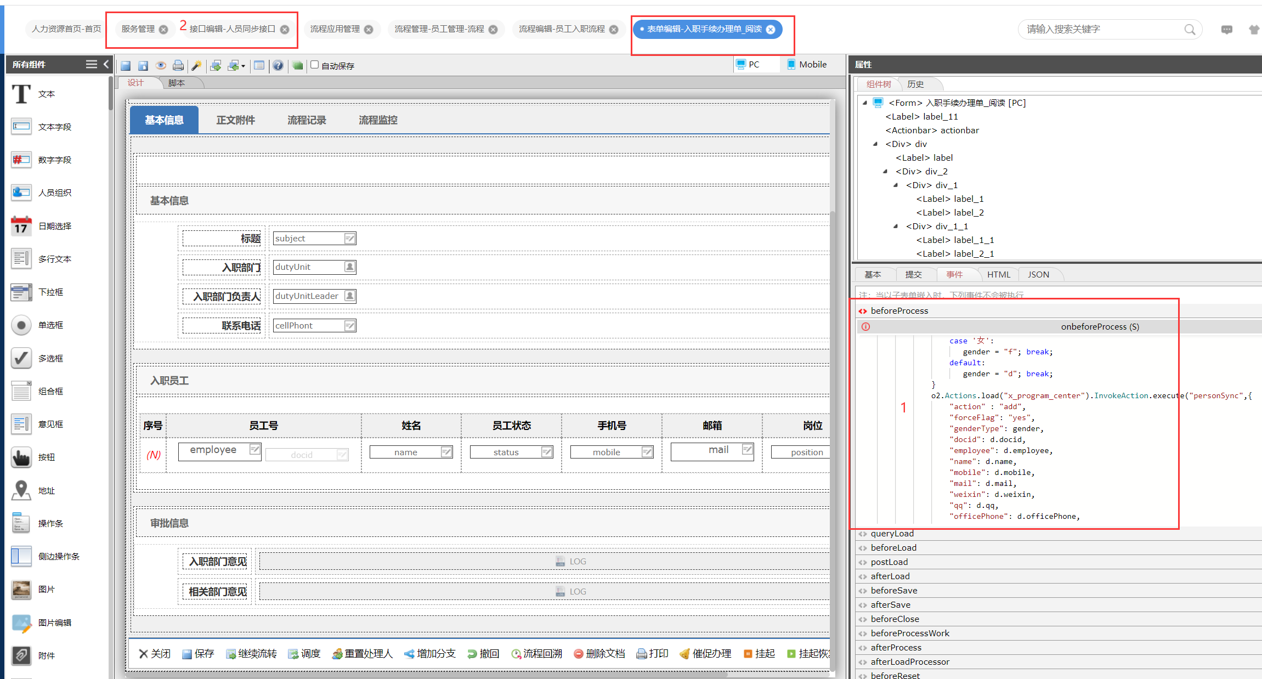The image size is (1262, 679).
Task: Open the JSON properties tab
Action: pyautogui.click(x=1038, y=274)
